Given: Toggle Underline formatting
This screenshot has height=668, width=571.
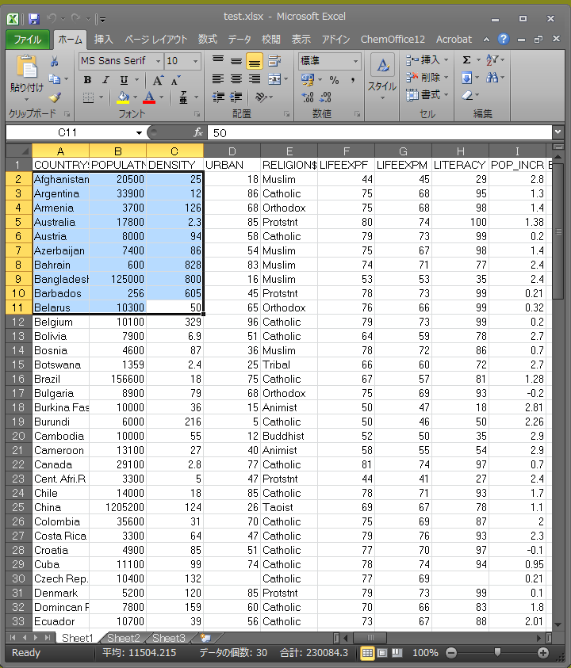Looking at the screenshot, I should point(124,80).
